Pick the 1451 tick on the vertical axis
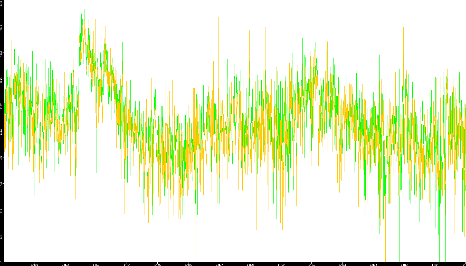The width and height of the screenshot is (466, 266). tap(2, 158)
